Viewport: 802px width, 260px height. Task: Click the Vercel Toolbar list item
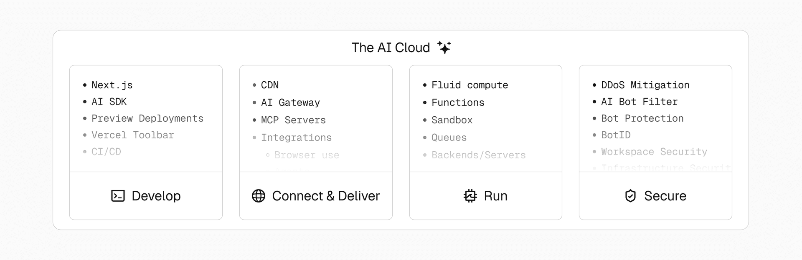pyautogui.click(x=132, y=135)
